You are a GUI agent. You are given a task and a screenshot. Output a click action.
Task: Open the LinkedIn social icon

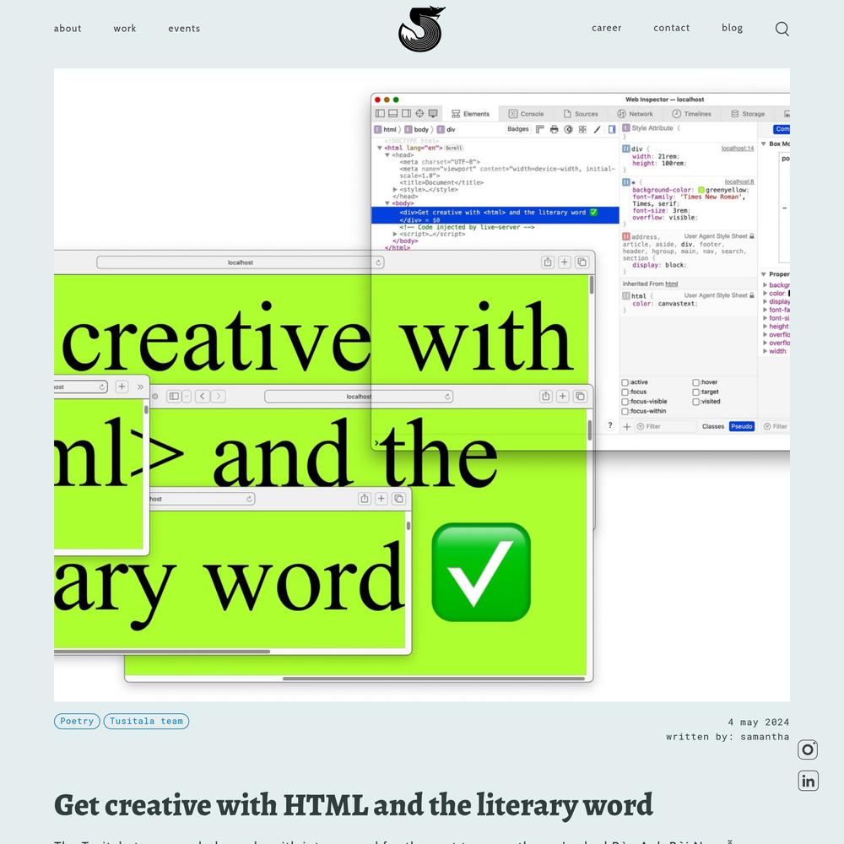click(x=808, y=781)
